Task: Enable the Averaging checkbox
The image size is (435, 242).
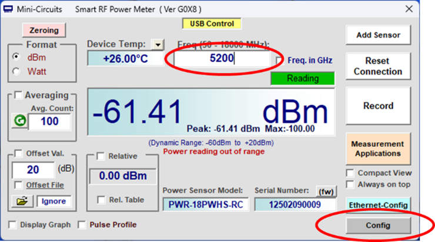Action: click(x=18, y=95)
